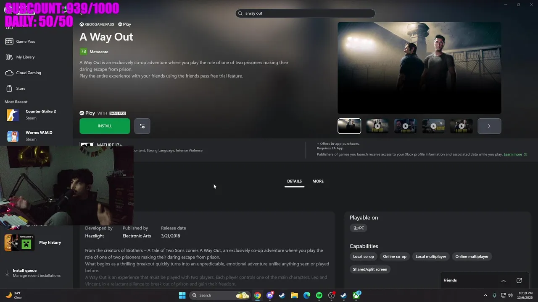This screenshot has height=302, width=538.
Task: Click the Online multiplayer capability chip
Action: tap(472, 256)
